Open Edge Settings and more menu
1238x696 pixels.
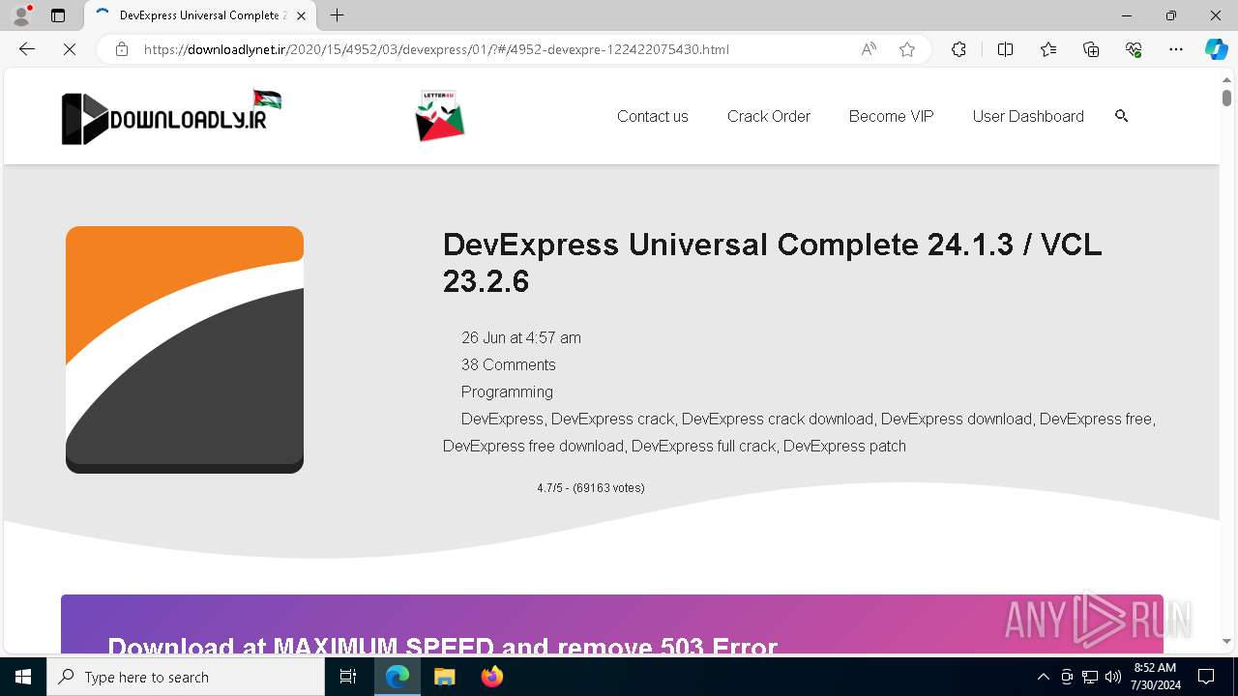pyautogui.click(x=1176, y=49)
